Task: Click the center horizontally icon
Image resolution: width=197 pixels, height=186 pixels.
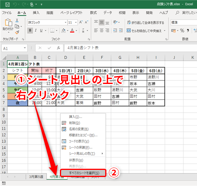Action: tap(102, 31)
